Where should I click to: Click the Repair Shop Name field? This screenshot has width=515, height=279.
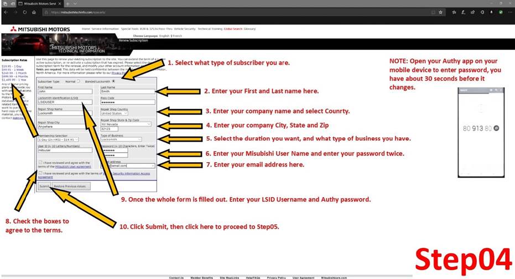[65, 113]
